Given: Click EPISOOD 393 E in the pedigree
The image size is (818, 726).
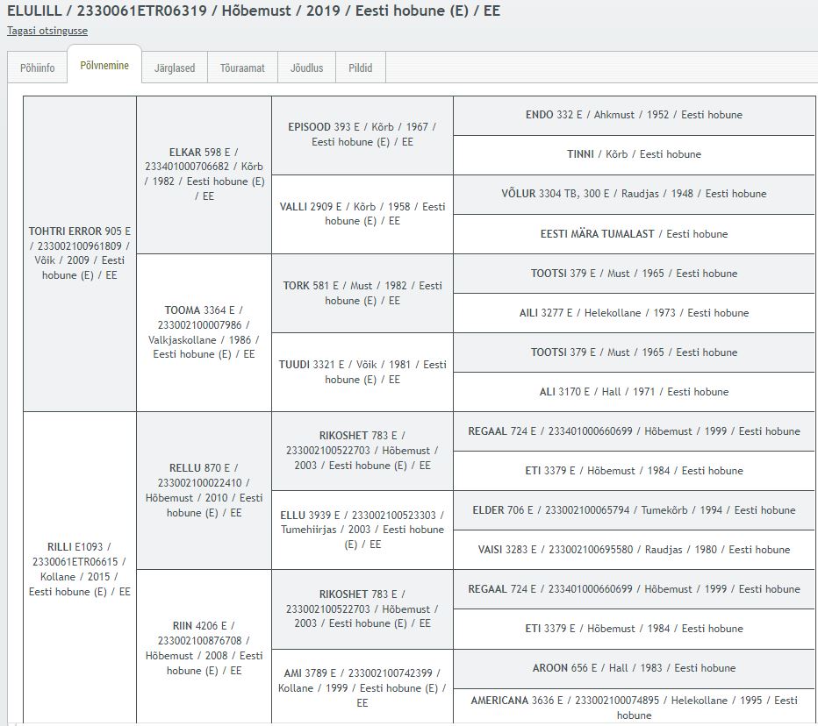Looking at the screenshot, I should pos(362,135).
